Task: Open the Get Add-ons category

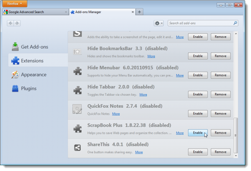Action: 38,47
